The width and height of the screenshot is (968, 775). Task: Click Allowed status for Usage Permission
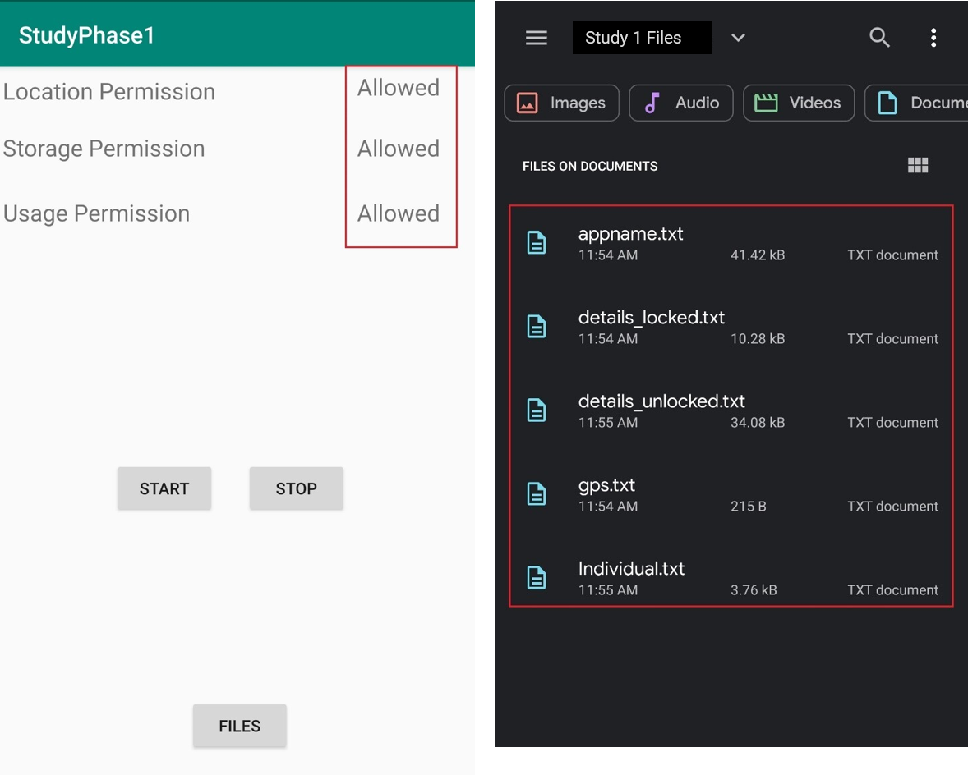coord(399,213)
